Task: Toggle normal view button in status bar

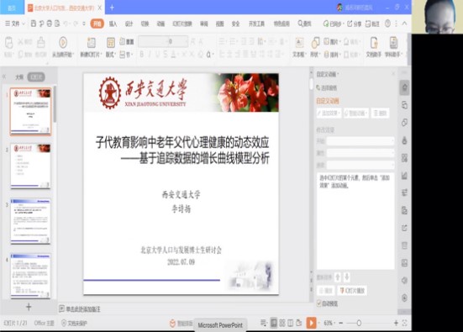Action: pyautogui.click(x=274, y=323)
